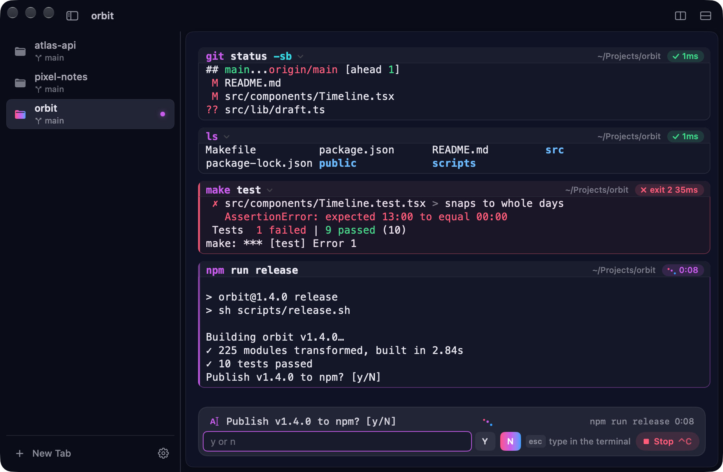Open a New Tab
Screen dimensions: 723x472
click(43, 454)
